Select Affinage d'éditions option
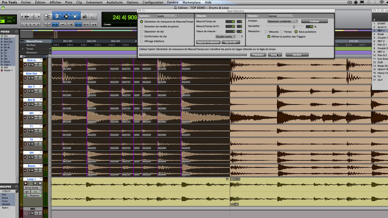The height and width of the screenshot is (218, 388). (142, 41)
